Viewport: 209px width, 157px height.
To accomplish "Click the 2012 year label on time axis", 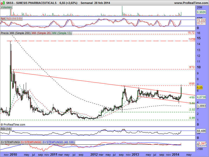I will pyautogui.click(x=94, y=155).
